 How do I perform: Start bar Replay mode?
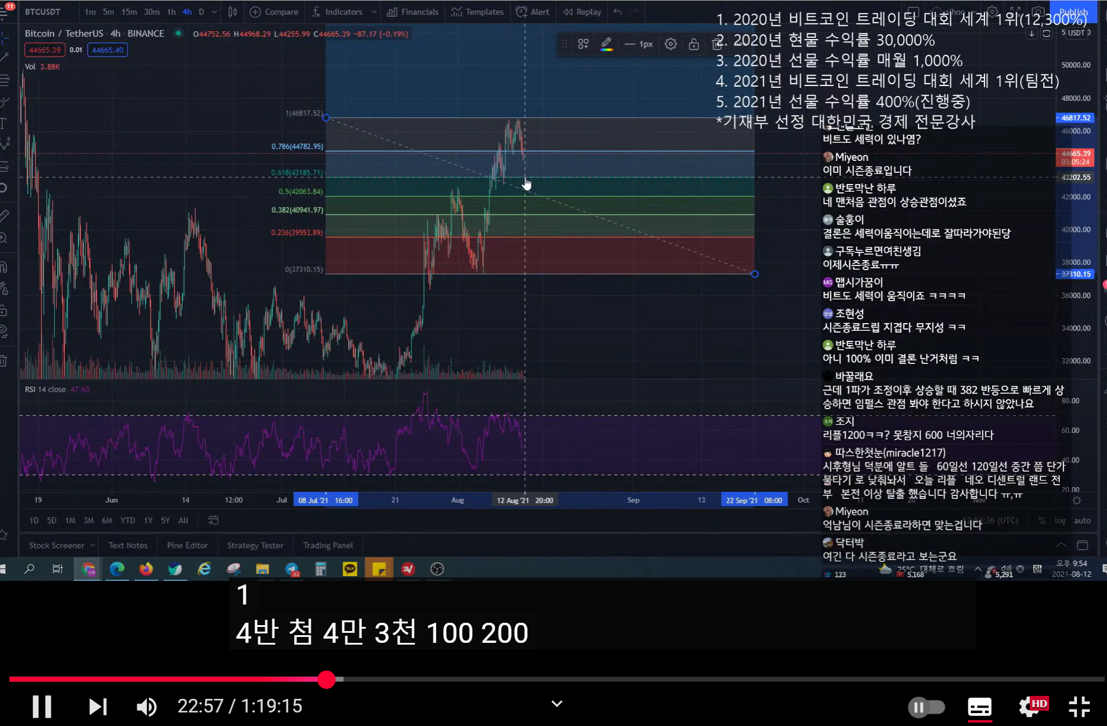click(x=582, y=12)
